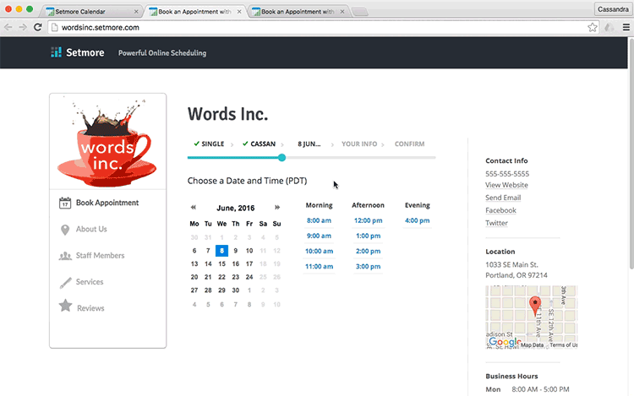
Task: Open Book Appointment calendar icon in sidebar
Action: pyautogui.click(x=65, y=203)
